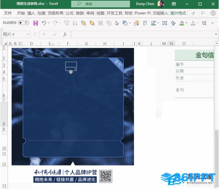Open the Undo history dropdown arrow

49,23
